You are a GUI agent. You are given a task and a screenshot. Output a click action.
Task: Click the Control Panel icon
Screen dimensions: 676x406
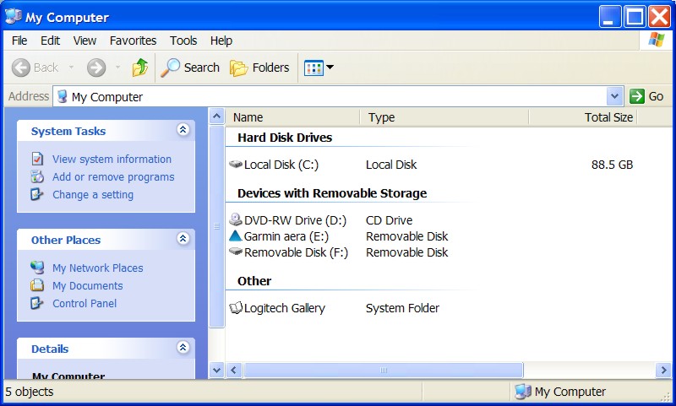(37, 303)
